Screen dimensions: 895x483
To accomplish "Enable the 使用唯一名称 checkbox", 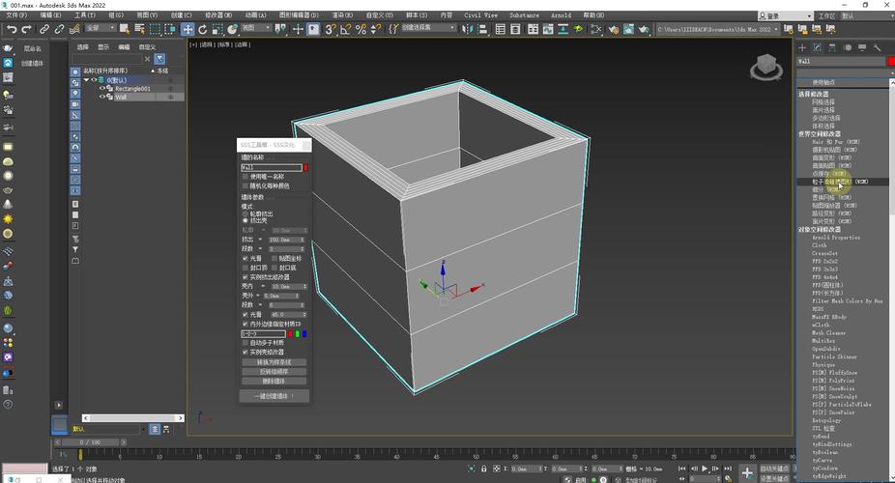I will click(245, 177).
